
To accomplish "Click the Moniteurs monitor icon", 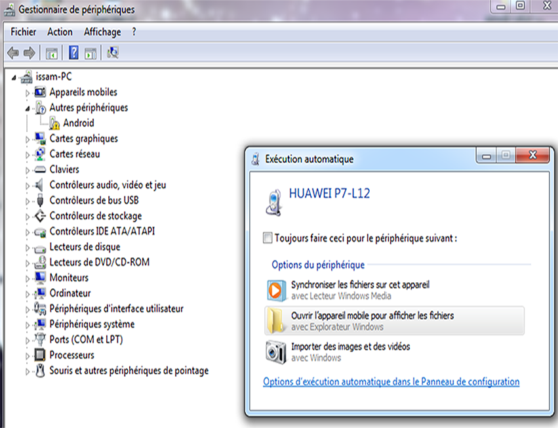I will [40, 278].
